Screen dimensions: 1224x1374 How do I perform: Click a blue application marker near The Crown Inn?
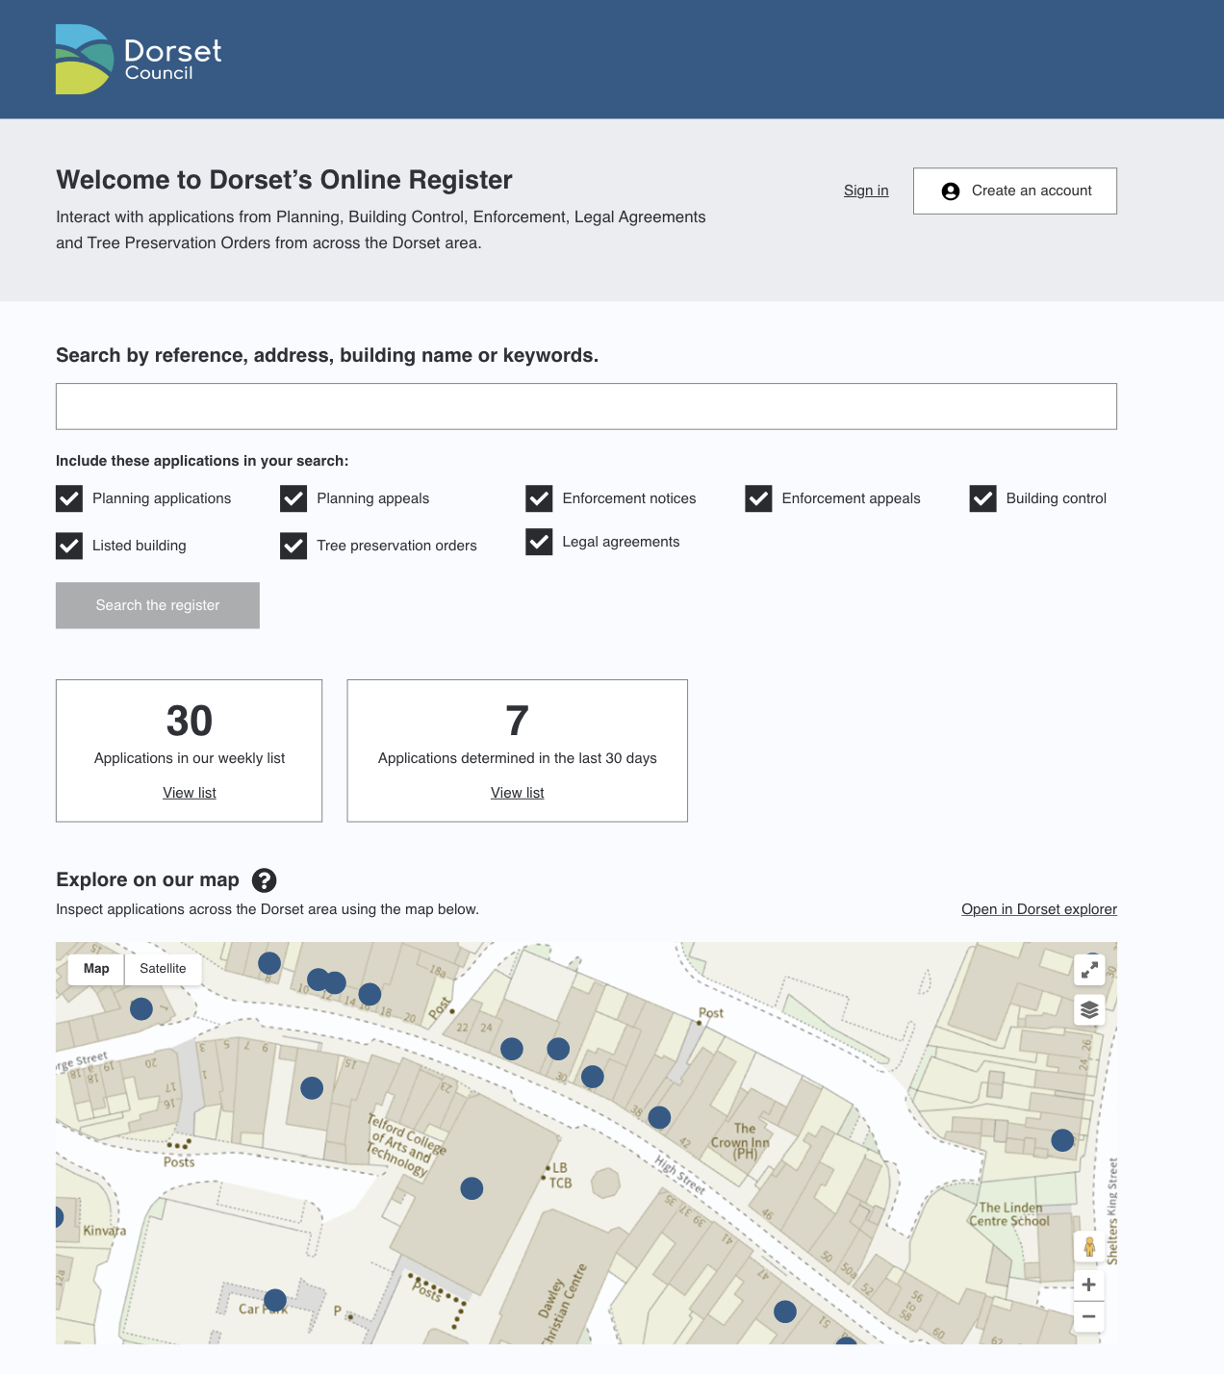coord(660,1117)
